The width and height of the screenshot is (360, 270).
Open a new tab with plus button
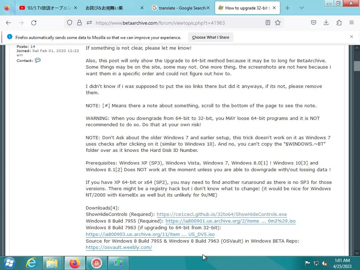tap(288, 8)
